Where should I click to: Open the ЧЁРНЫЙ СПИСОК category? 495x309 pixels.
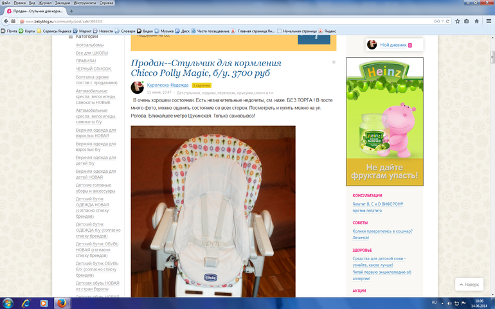click(93, 69)
